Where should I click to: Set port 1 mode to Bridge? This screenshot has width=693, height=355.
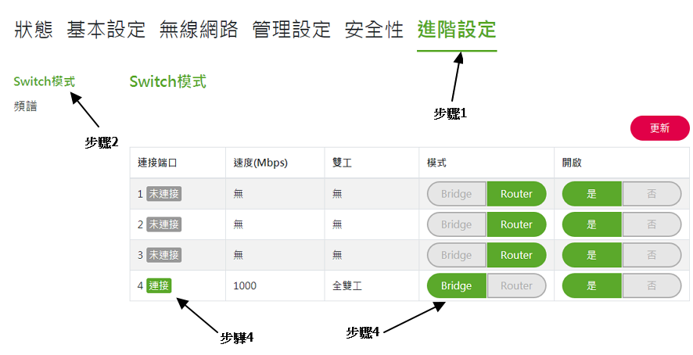pyautogui.click(x=457, y=194)
